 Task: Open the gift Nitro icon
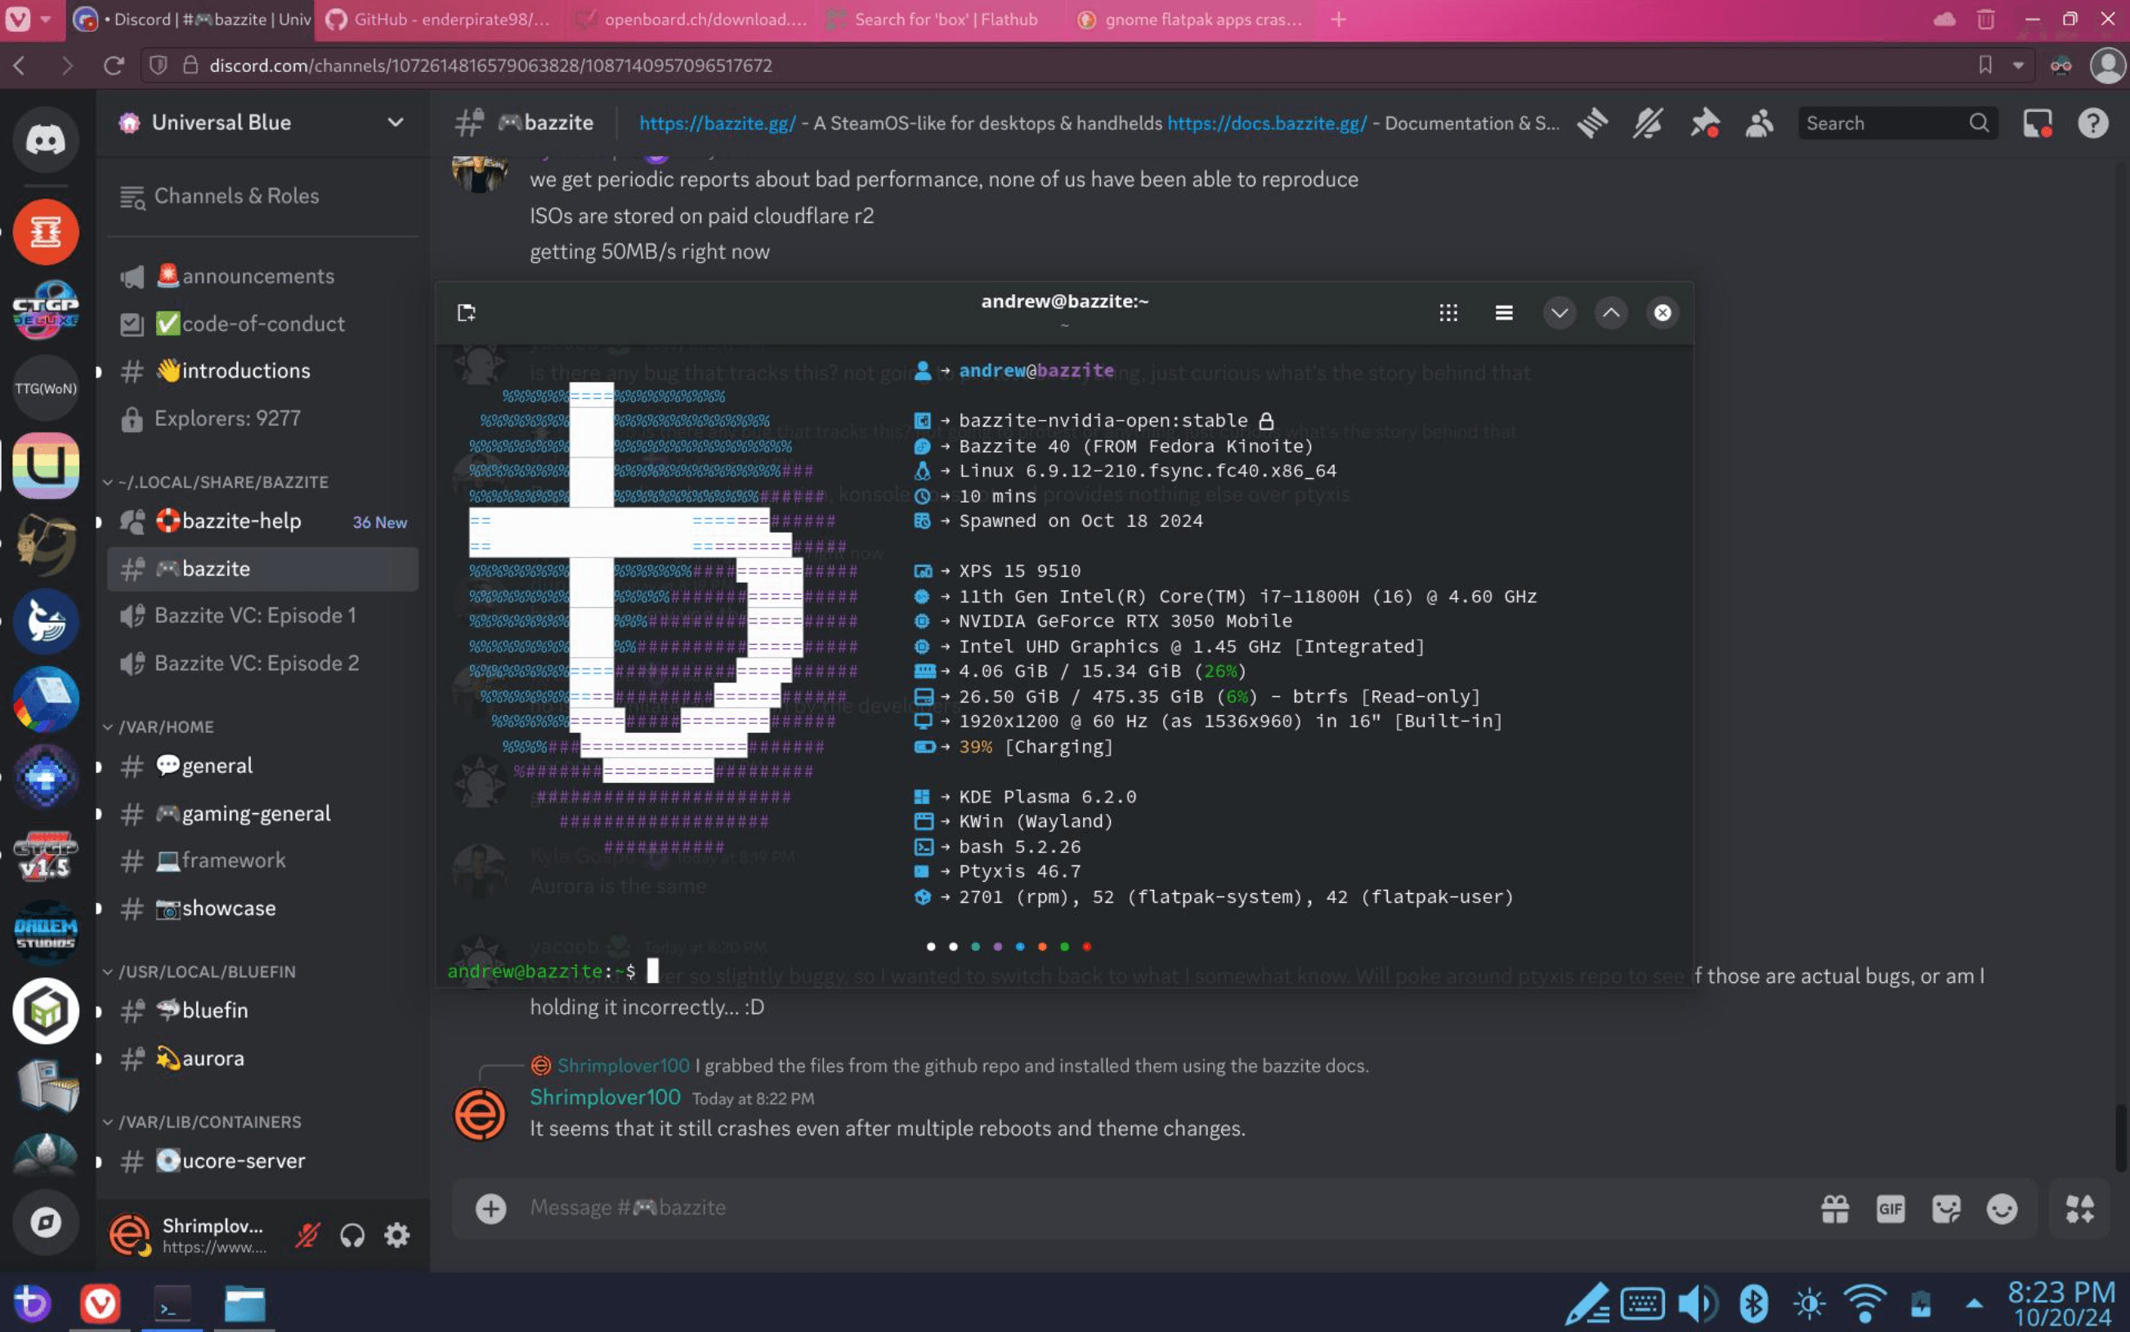pos(1835,1209)
